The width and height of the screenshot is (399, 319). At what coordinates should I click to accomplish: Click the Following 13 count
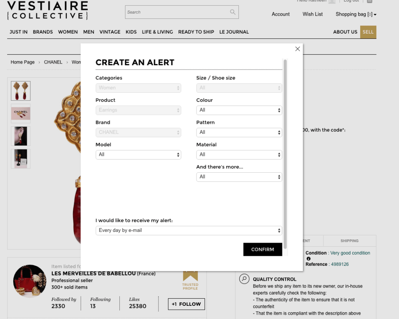[100, 303]
